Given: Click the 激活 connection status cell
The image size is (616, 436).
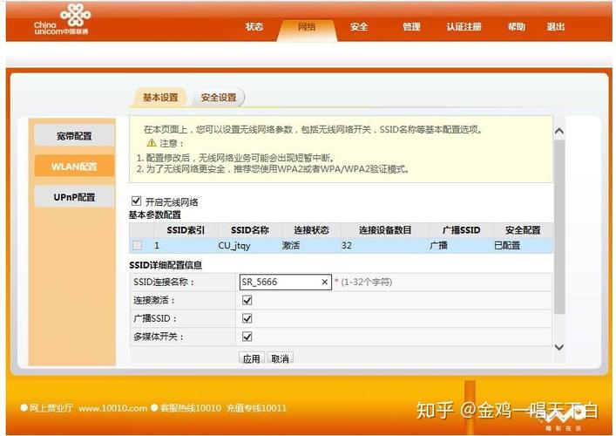Looking at the screenshot, I should [291, 246].
